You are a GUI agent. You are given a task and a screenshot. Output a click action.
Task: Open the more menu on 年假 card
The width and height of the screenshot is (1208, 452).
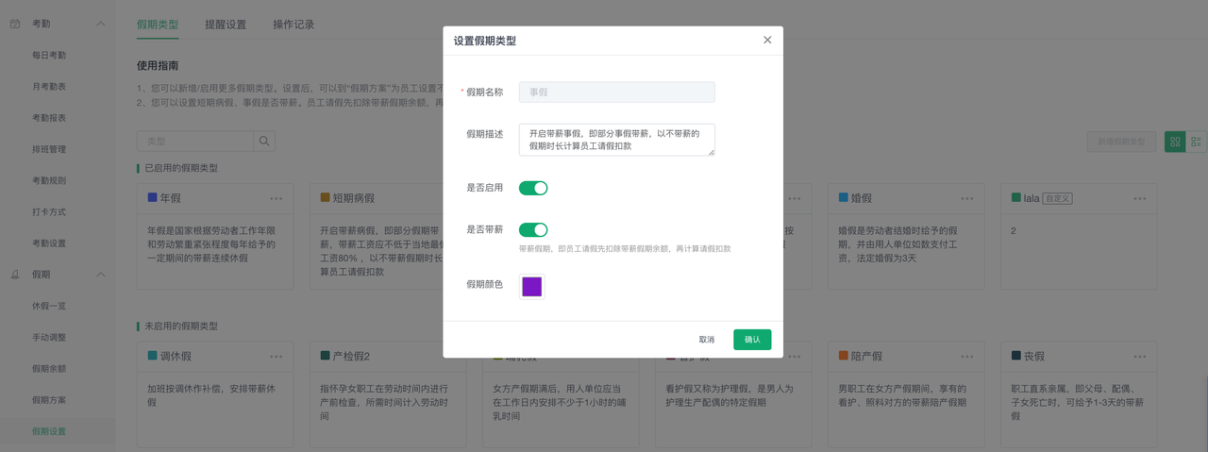pyautogui.click(x=277, y=199)
